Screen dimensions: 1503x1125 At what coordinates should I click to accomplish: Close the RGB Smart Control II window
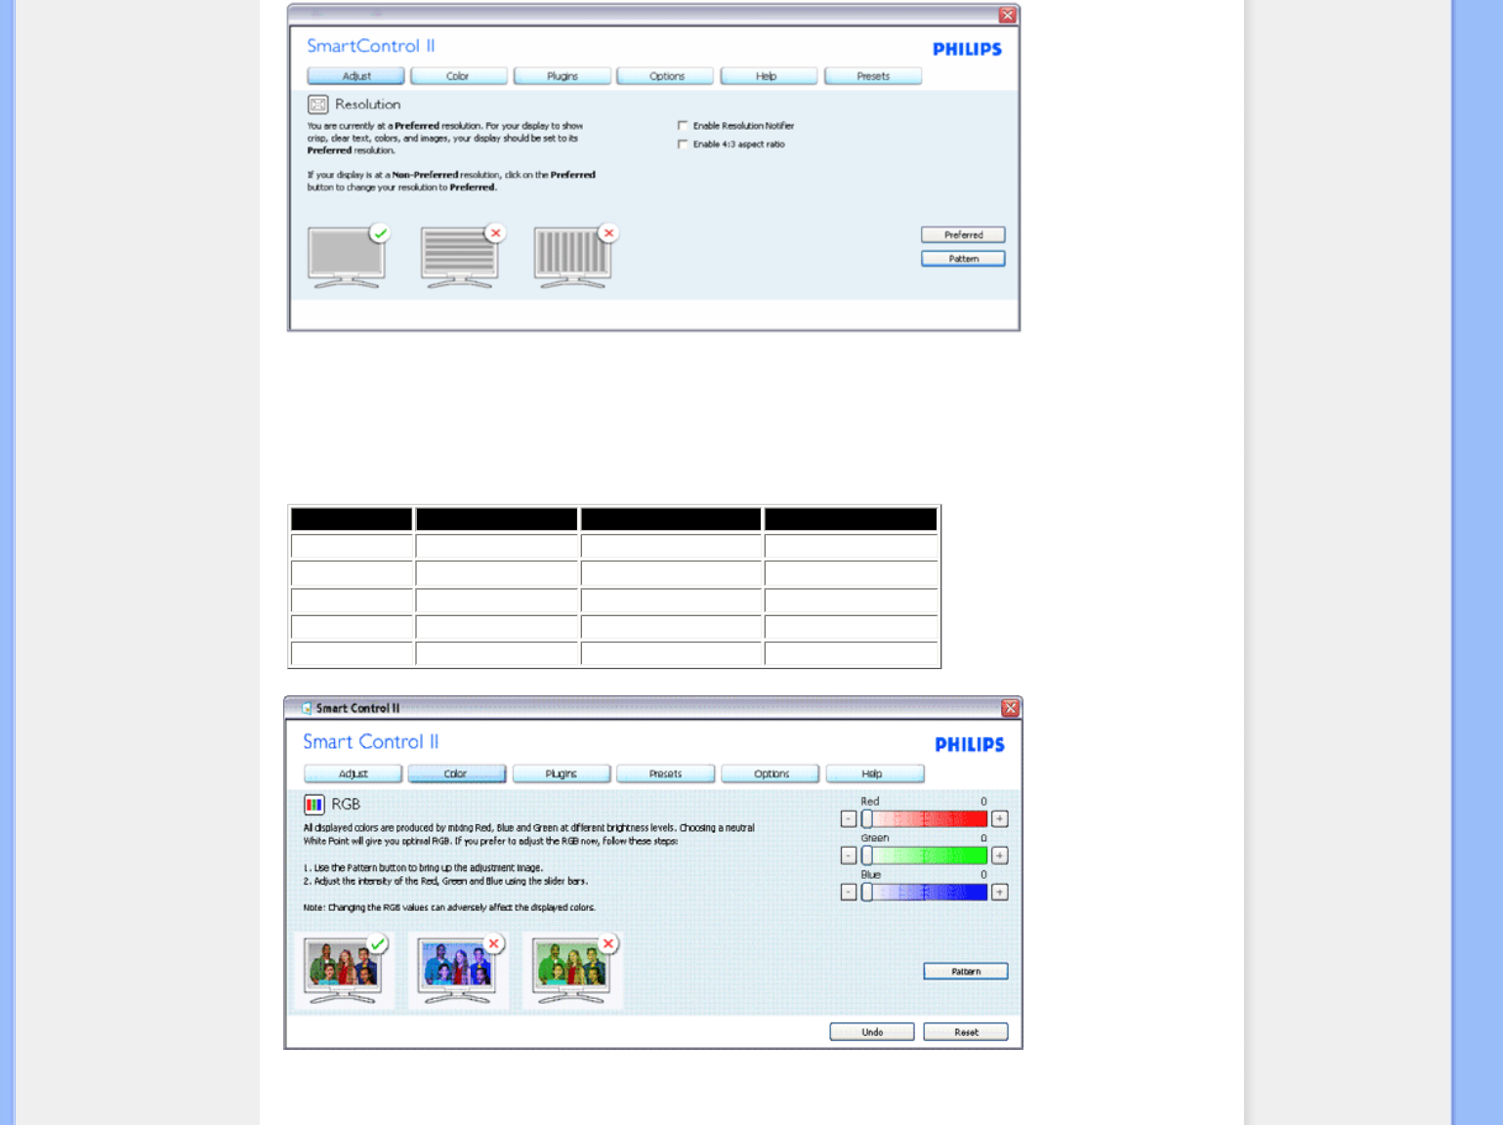pyautogui.click(x=1011, y=708)
